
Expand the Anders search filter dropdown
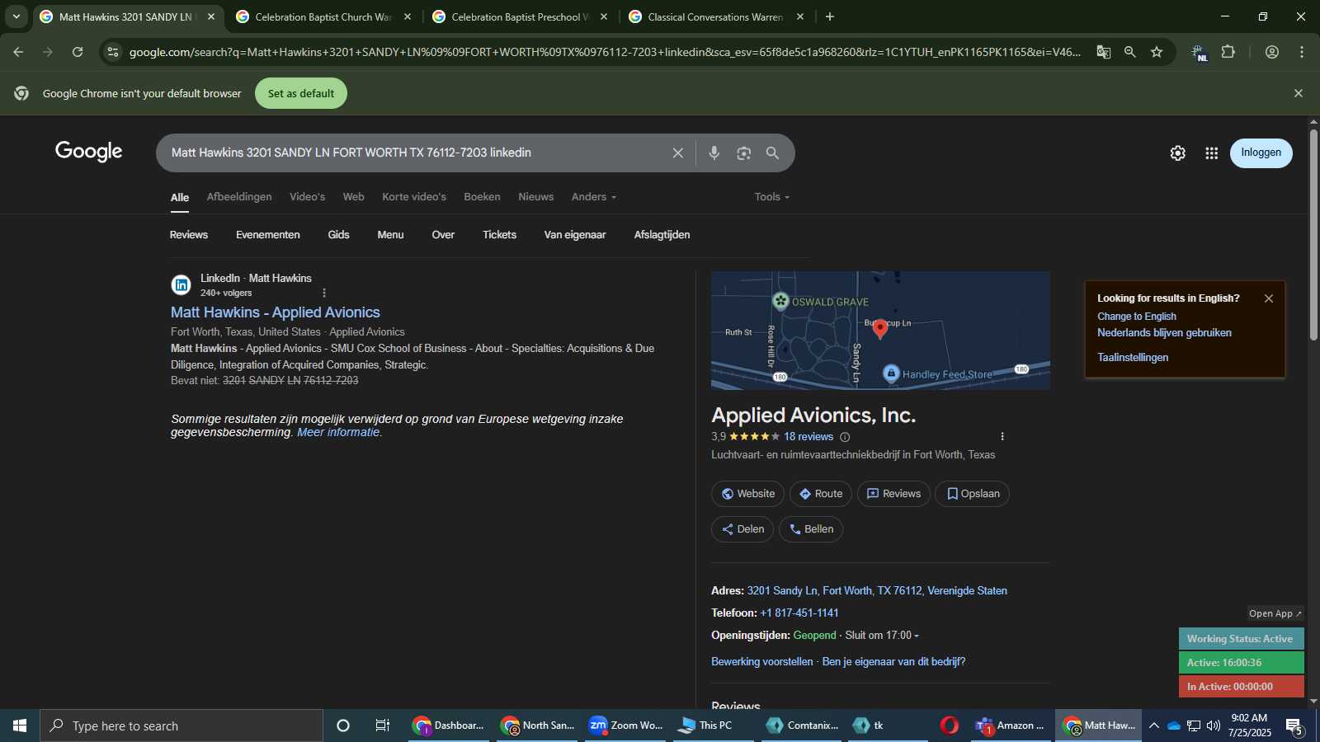594,197
